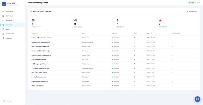
Task: Click location 33.638, 73.078 for Faizabad
Action: 151,38
